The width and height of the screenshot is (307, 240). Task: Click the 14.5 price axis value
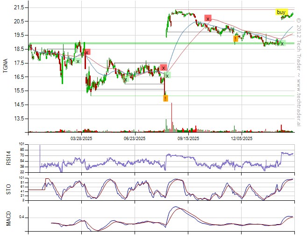[x=19, y=105]
